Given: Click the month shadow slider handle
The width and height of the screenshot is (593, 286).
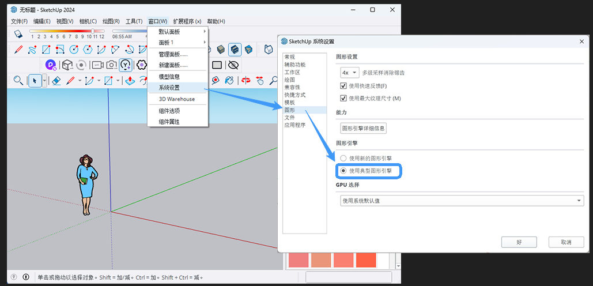Looking at the screenshot, I should click(x=93, y=31).
